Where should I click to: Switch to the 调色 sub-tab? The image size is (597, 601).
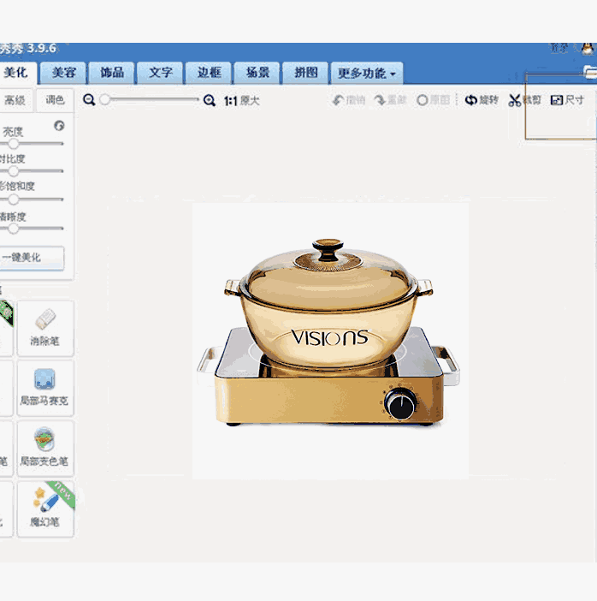coord(55,100)
